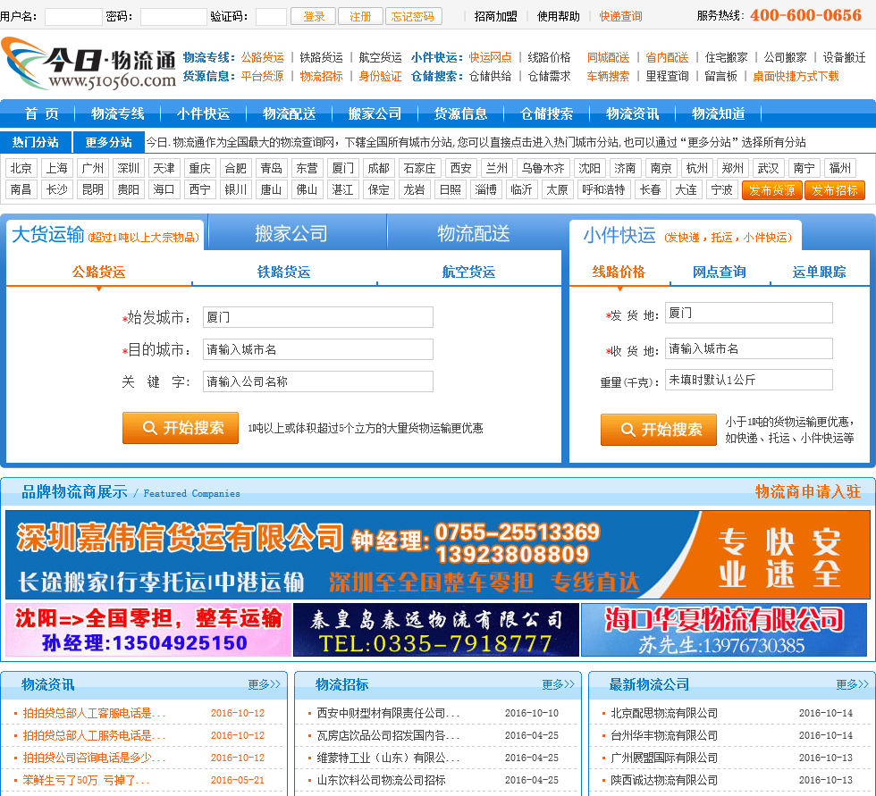Screen dimensions: 876x796
Task: Open the 公路货运 link in the header
Action: [x=263, y=57]
